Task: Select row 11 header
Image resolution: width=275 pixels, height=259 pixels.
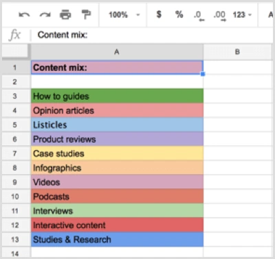Action: [16, 211]
